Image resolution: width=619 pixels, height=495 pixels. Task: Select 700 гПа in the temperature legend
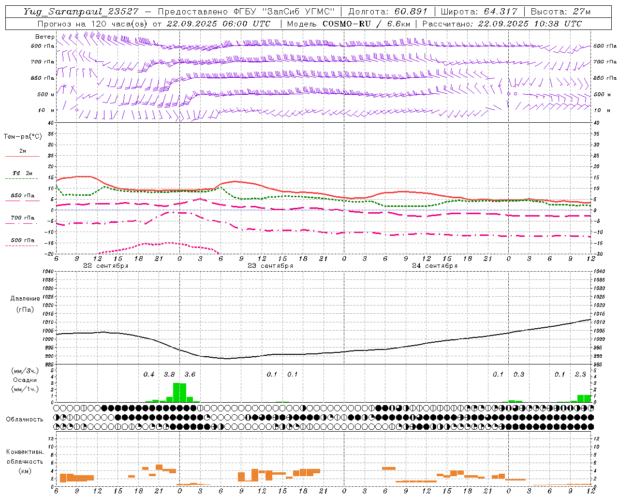(23, 218)
